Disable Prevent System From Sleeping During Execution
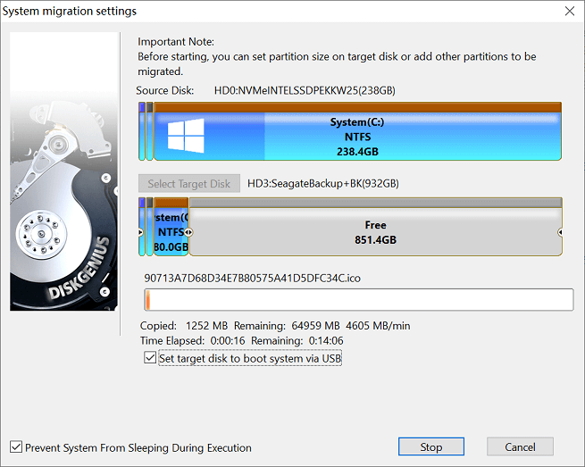 [16, 447]
